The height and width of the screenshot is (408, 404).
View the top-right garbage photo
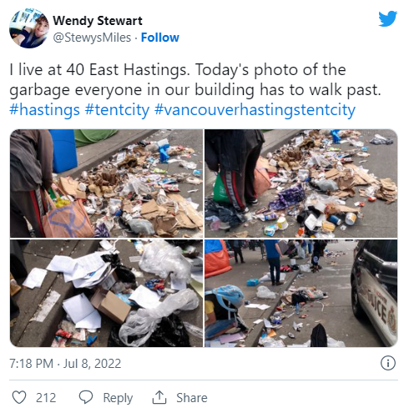pyautogui.click(x=301, y=184)
